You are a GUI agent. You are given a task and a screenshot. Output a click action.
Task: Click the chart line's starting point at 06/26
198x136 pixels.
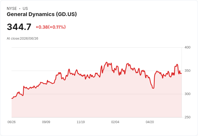coord(12,98)
